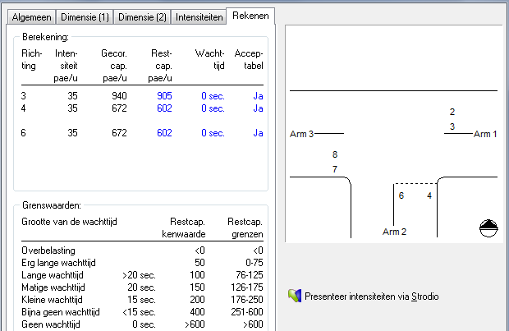Select the Lange wachttijd row label
The image size is (509, 331).
point(53,275)
